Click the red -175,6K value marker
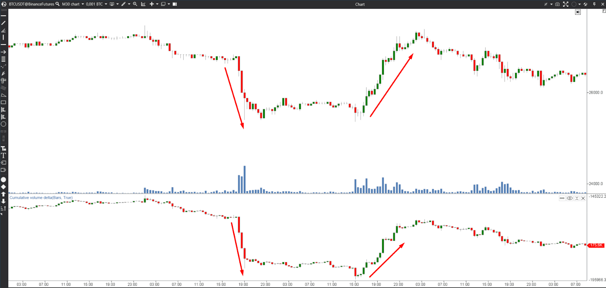 pos(596,245)
